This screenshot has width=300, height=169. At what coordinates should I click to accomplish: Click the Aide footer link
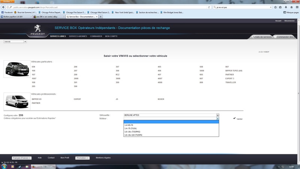(x=39, y=158)
